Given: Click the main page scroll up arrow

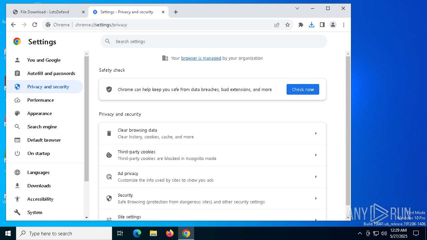Looking at the screenshot, I should click(x=348, y=53).
